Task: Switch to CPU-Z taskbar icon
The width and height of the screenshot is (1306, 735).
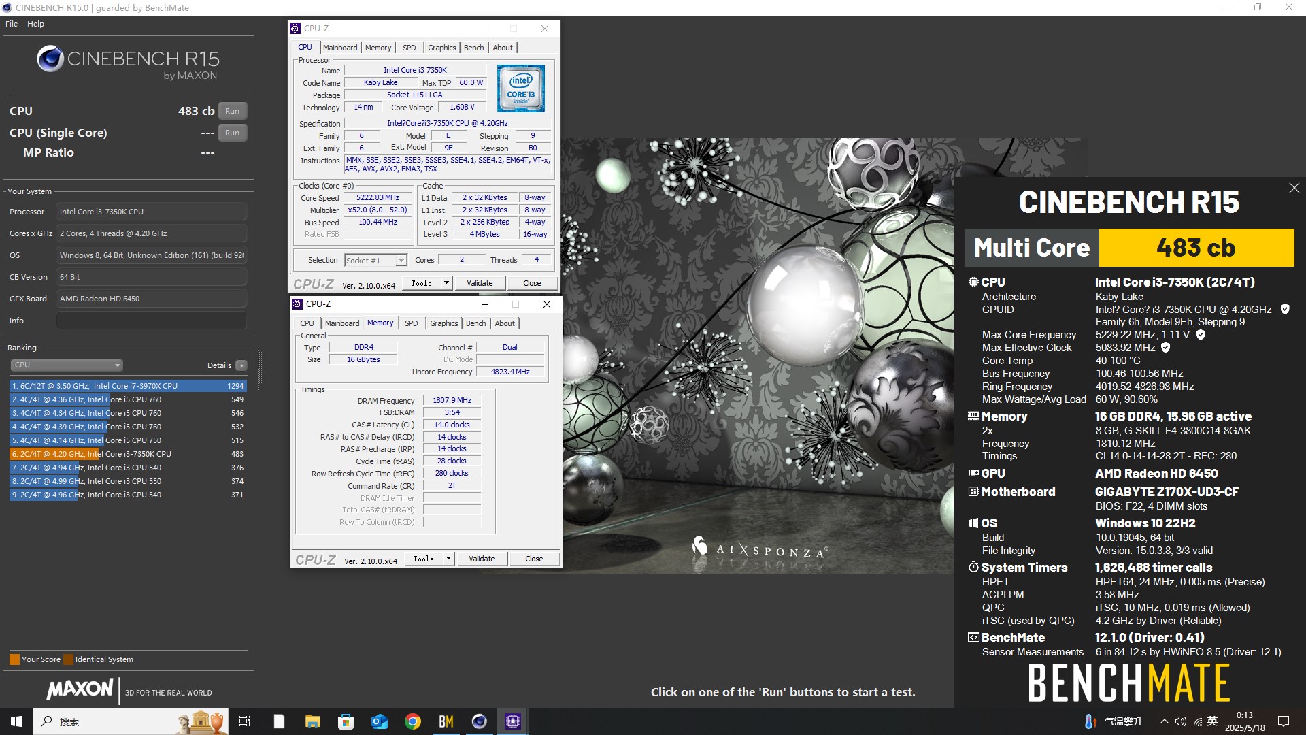Action: pos(512,721)
